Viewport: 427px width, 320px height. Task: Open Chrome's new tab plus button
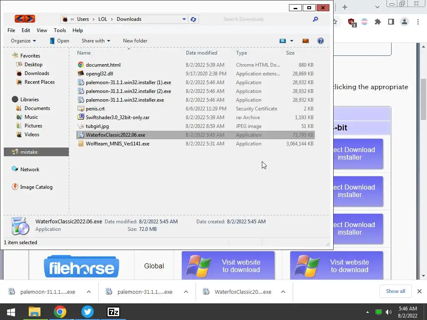[345, 7]
